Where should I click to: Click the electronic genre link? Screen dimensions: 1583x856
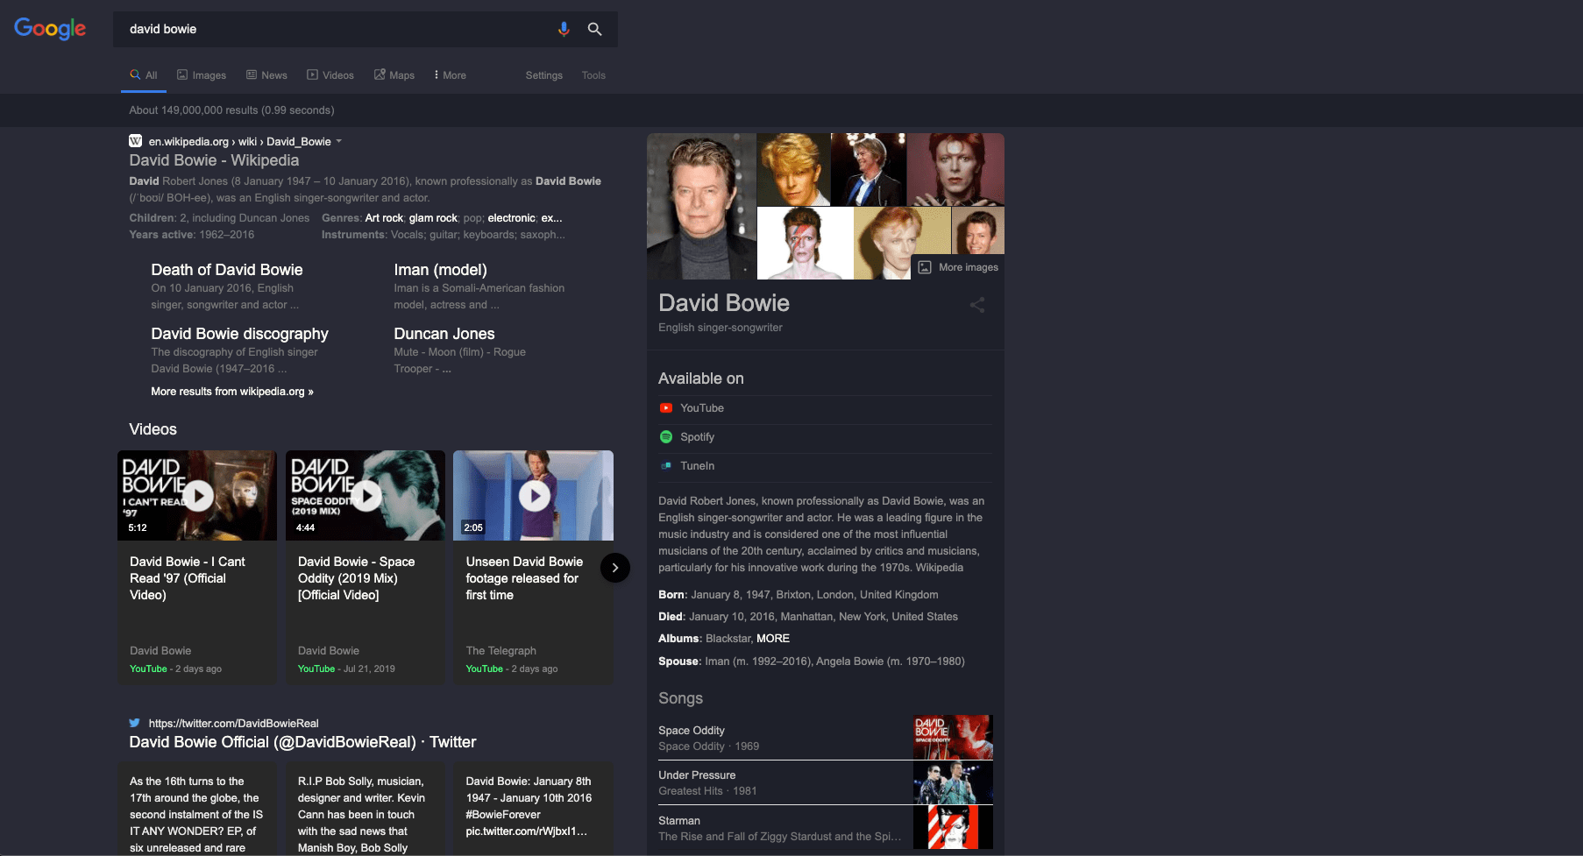511,218
